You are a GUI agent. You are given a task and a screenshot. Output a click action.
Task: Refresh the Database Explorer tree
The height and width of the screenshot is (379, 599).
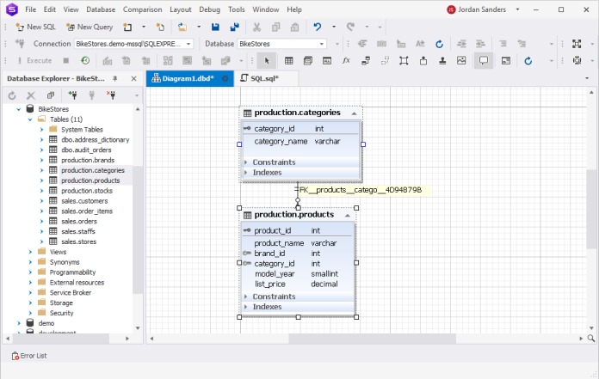[12, 95]
